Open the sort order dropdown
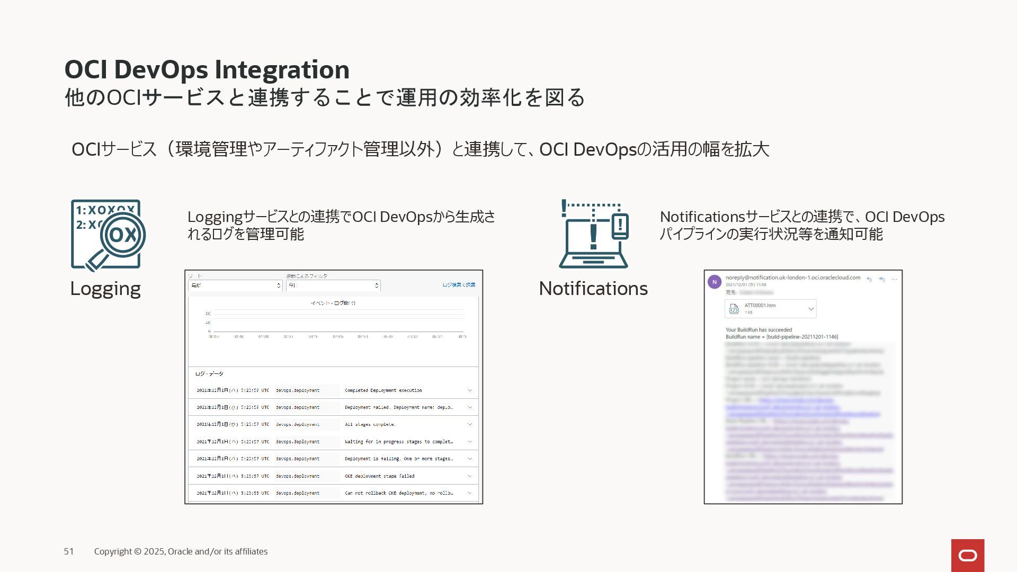This screenshot has width=1017, height=572. point(235,285)
